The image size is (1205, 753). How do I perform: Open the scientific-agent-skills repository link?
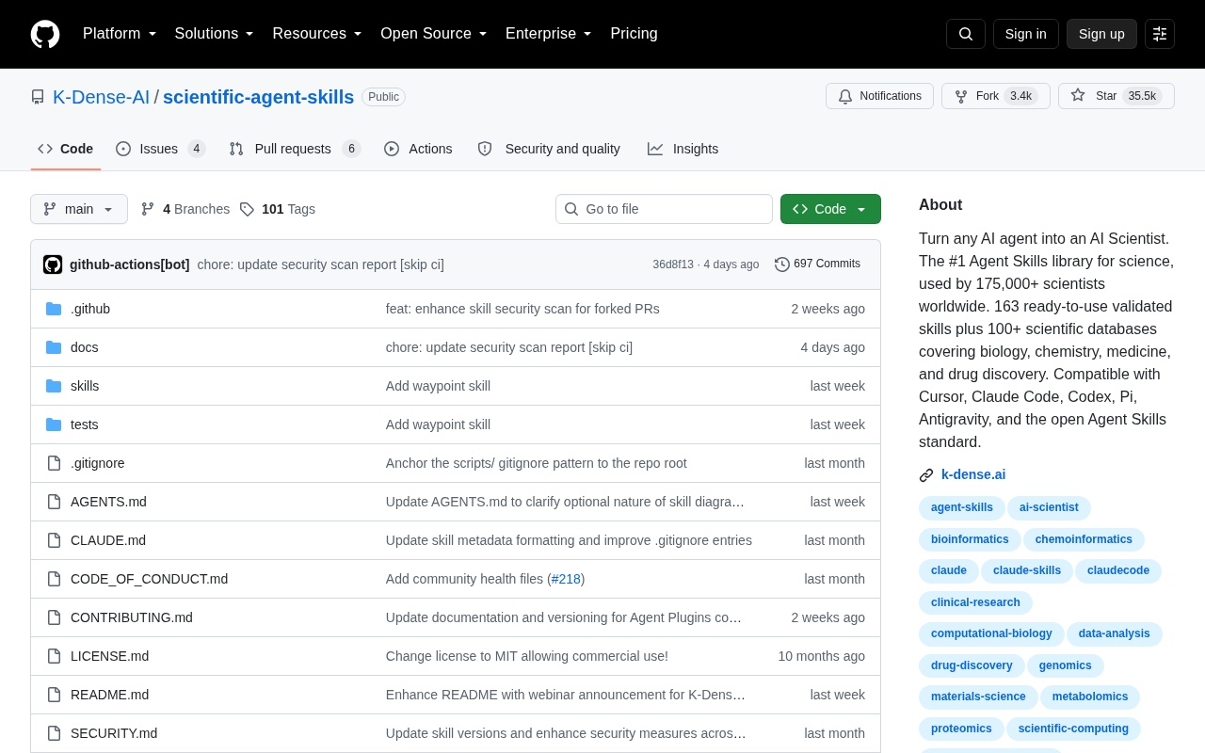tap(258, 97)
